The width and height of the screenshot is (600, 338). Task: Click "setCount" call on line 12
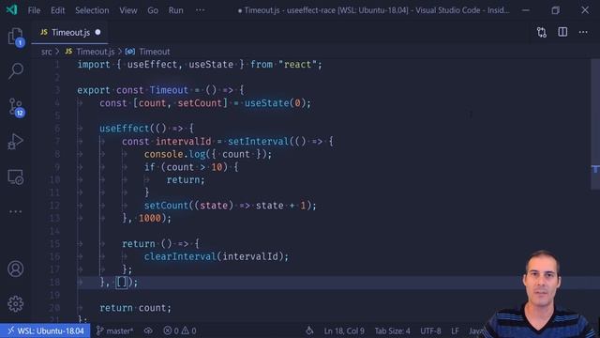click(167, 206)
